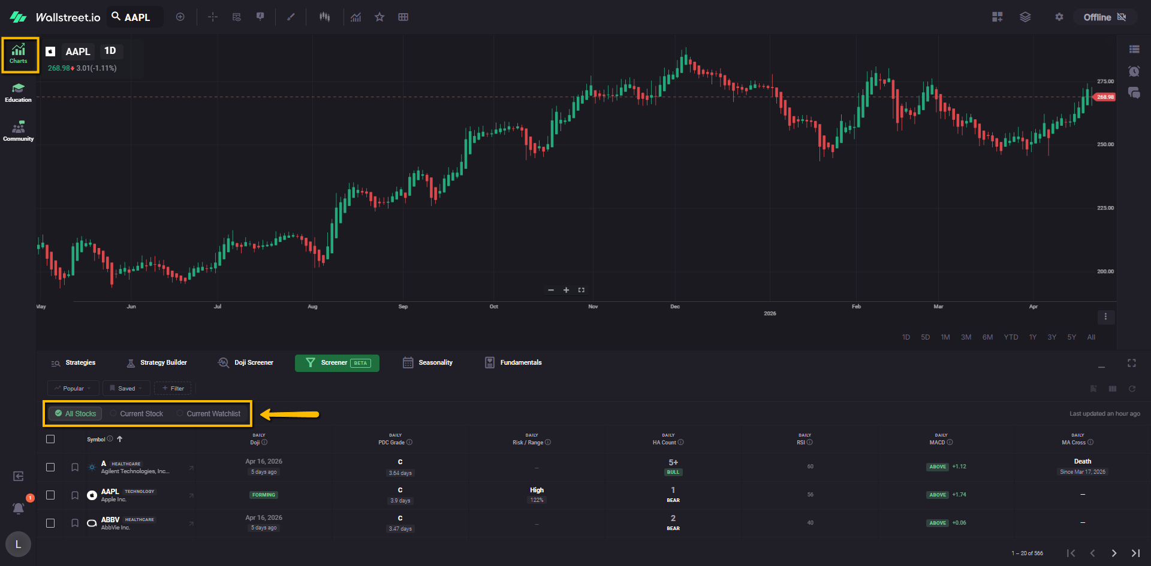
Task: Open the Education sidebar section
Action: (18, 92)
